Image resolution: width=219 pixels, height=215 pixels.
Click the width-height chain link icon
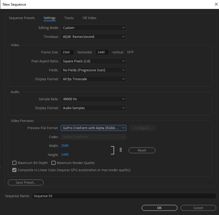(x=121, y=150)
